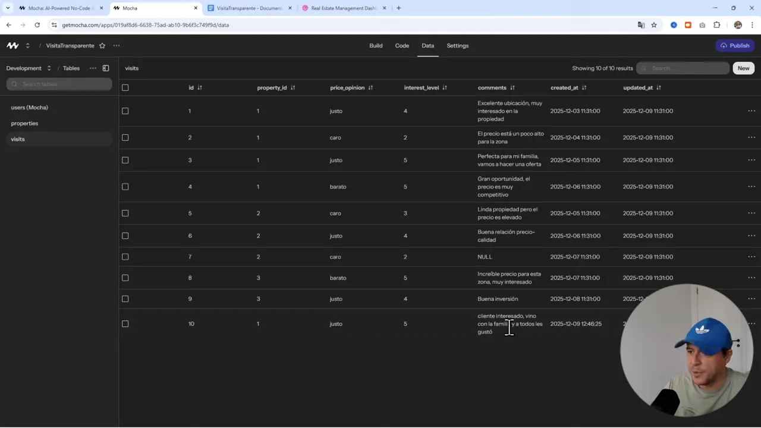The width and height of the screenshot is (761, 428).
Task: Click the Search tables input field
Action: point(58,84)
